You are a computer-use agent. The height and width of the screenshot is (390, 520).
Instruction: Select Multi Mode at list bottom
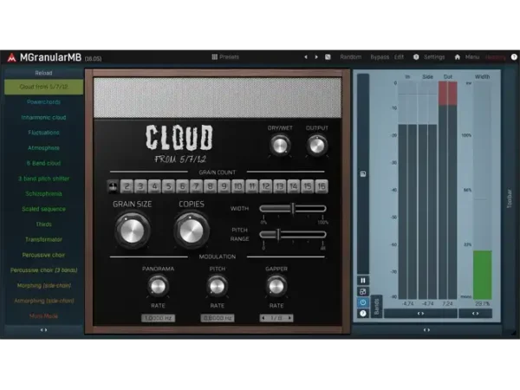[44, 316]
